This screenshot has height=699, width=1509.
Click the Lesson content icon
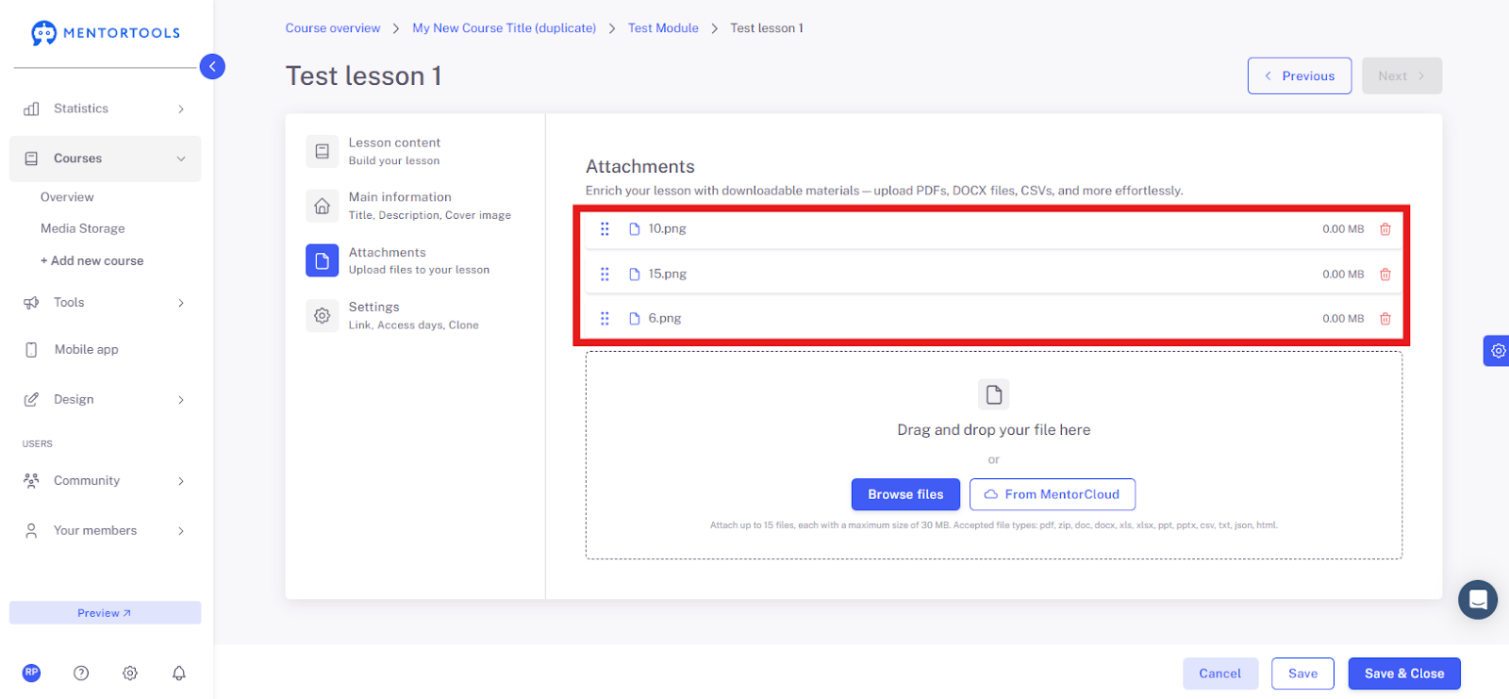[x=322, y=151]
